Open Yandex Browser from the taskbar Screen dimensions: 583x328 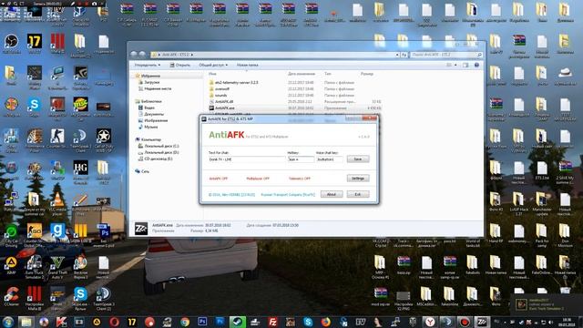430,322
